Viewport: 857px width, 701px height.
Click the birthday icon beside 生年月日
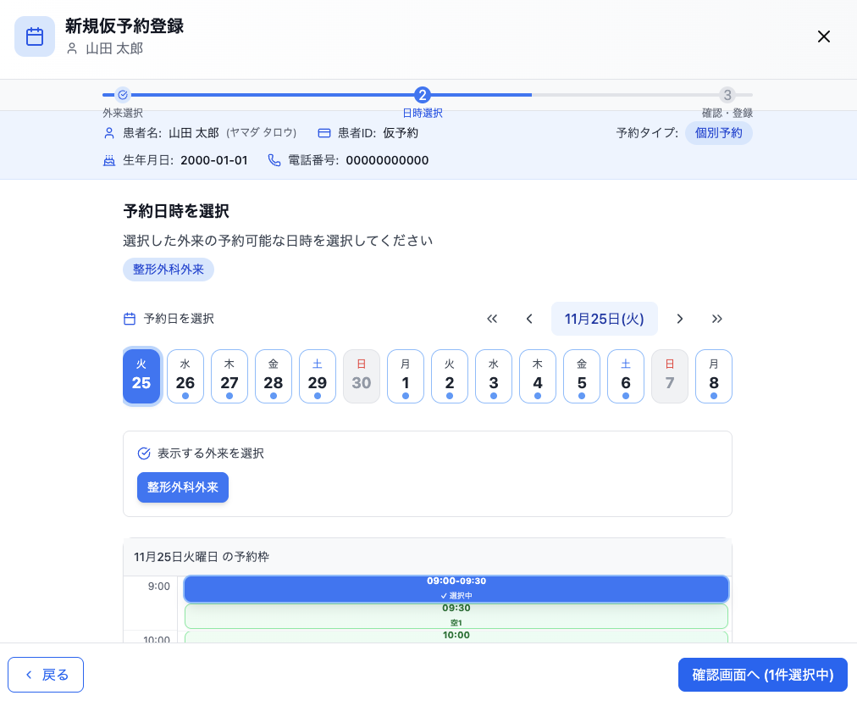click(108, 160)
